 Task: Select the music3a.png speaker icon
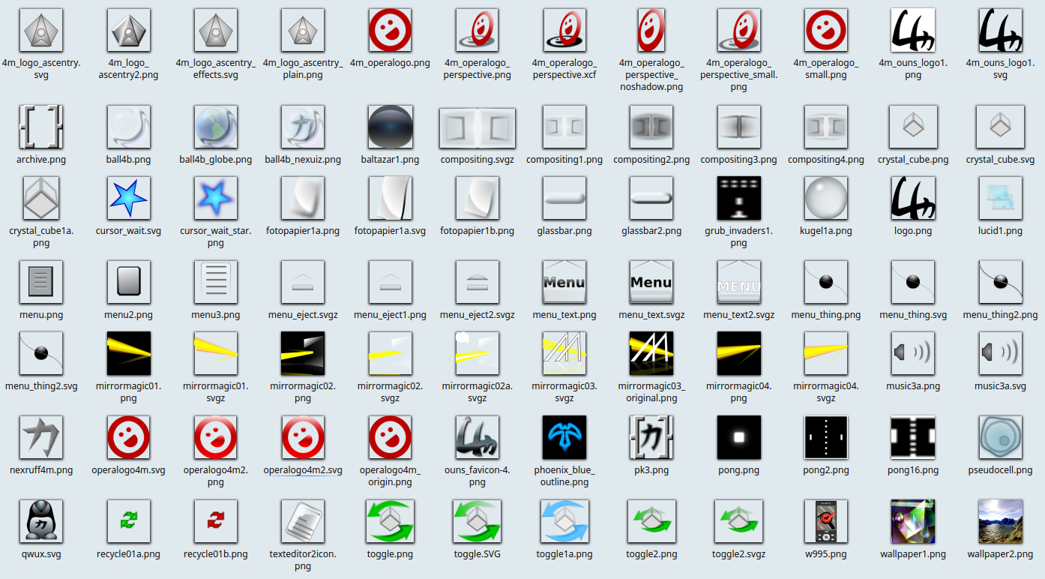[x=913, y=353]
